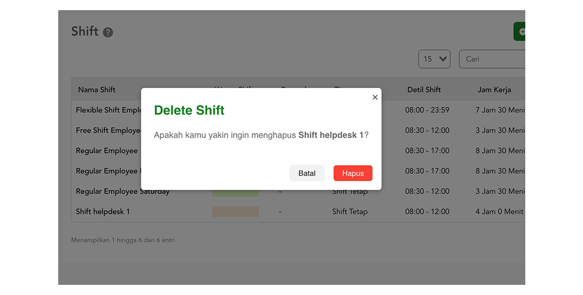
Task: Click the orange color swatch for Shift helpdesk 1
Action: pyautogui.click(x=235, y=212)
